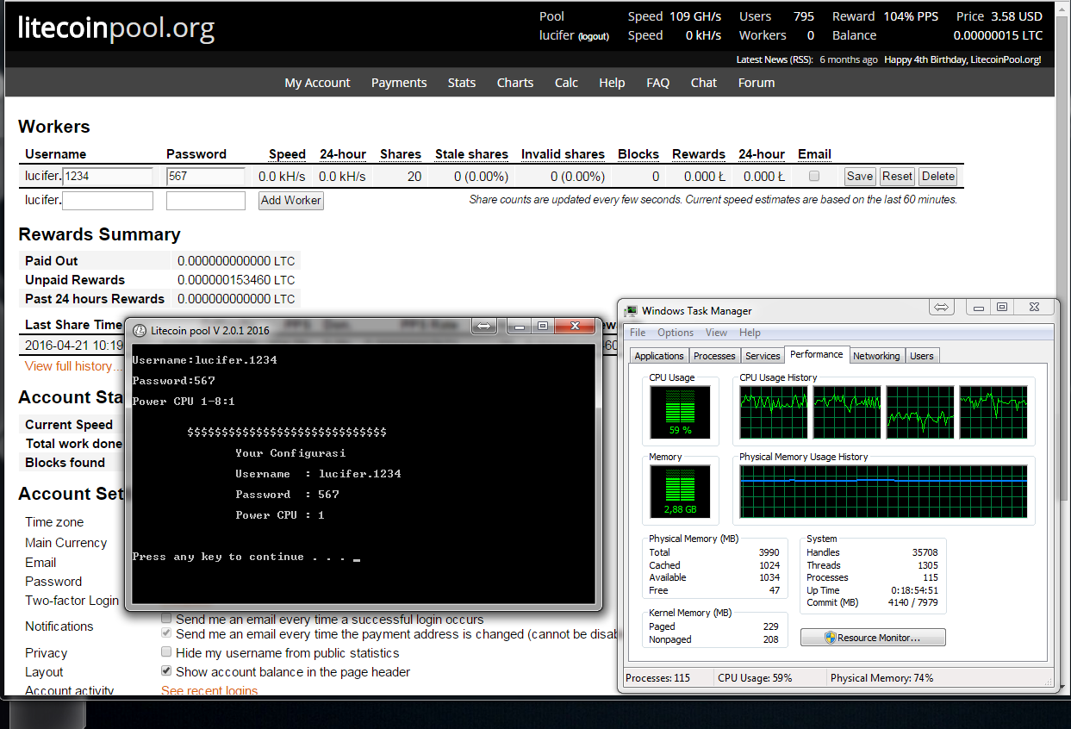Click Up Time value 0:18:54:51
The image size is (1071, 729).
pyautogui.click(x=914, y=590)
